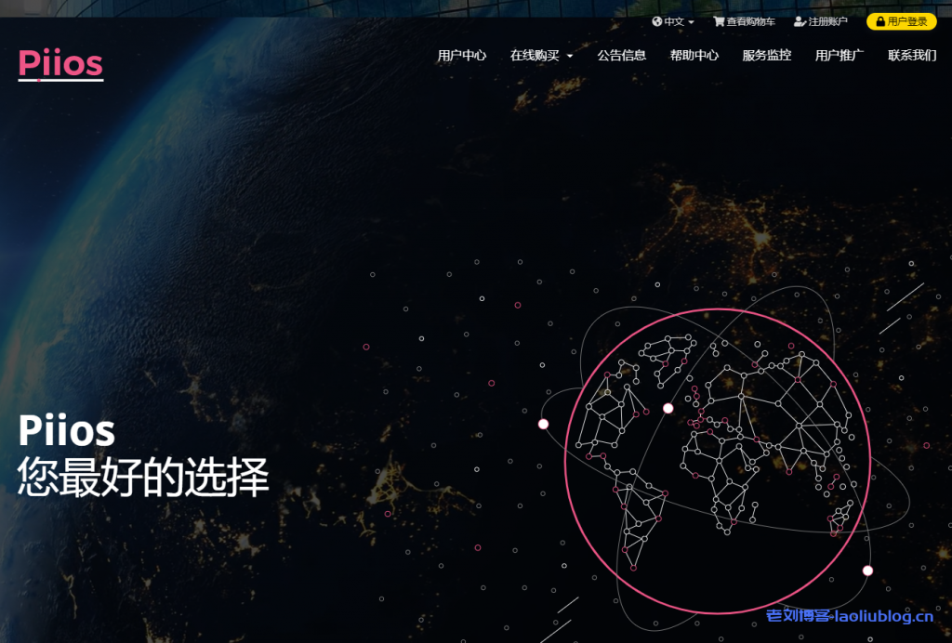Click the user silhouette registration icon
Screen dimensions: 952x643
coord(799,21)
